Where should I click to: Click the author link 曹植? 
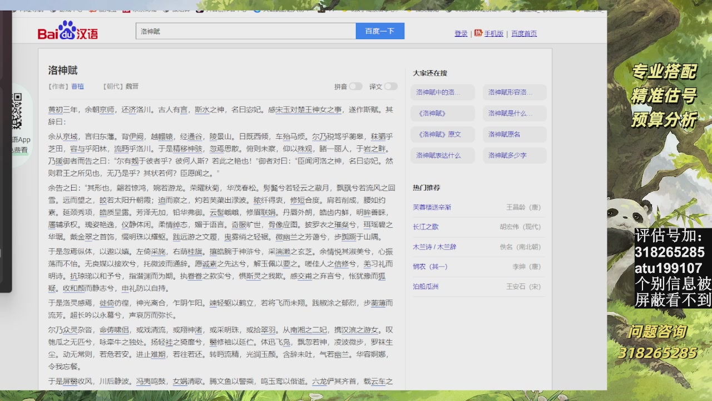[78, 86]
